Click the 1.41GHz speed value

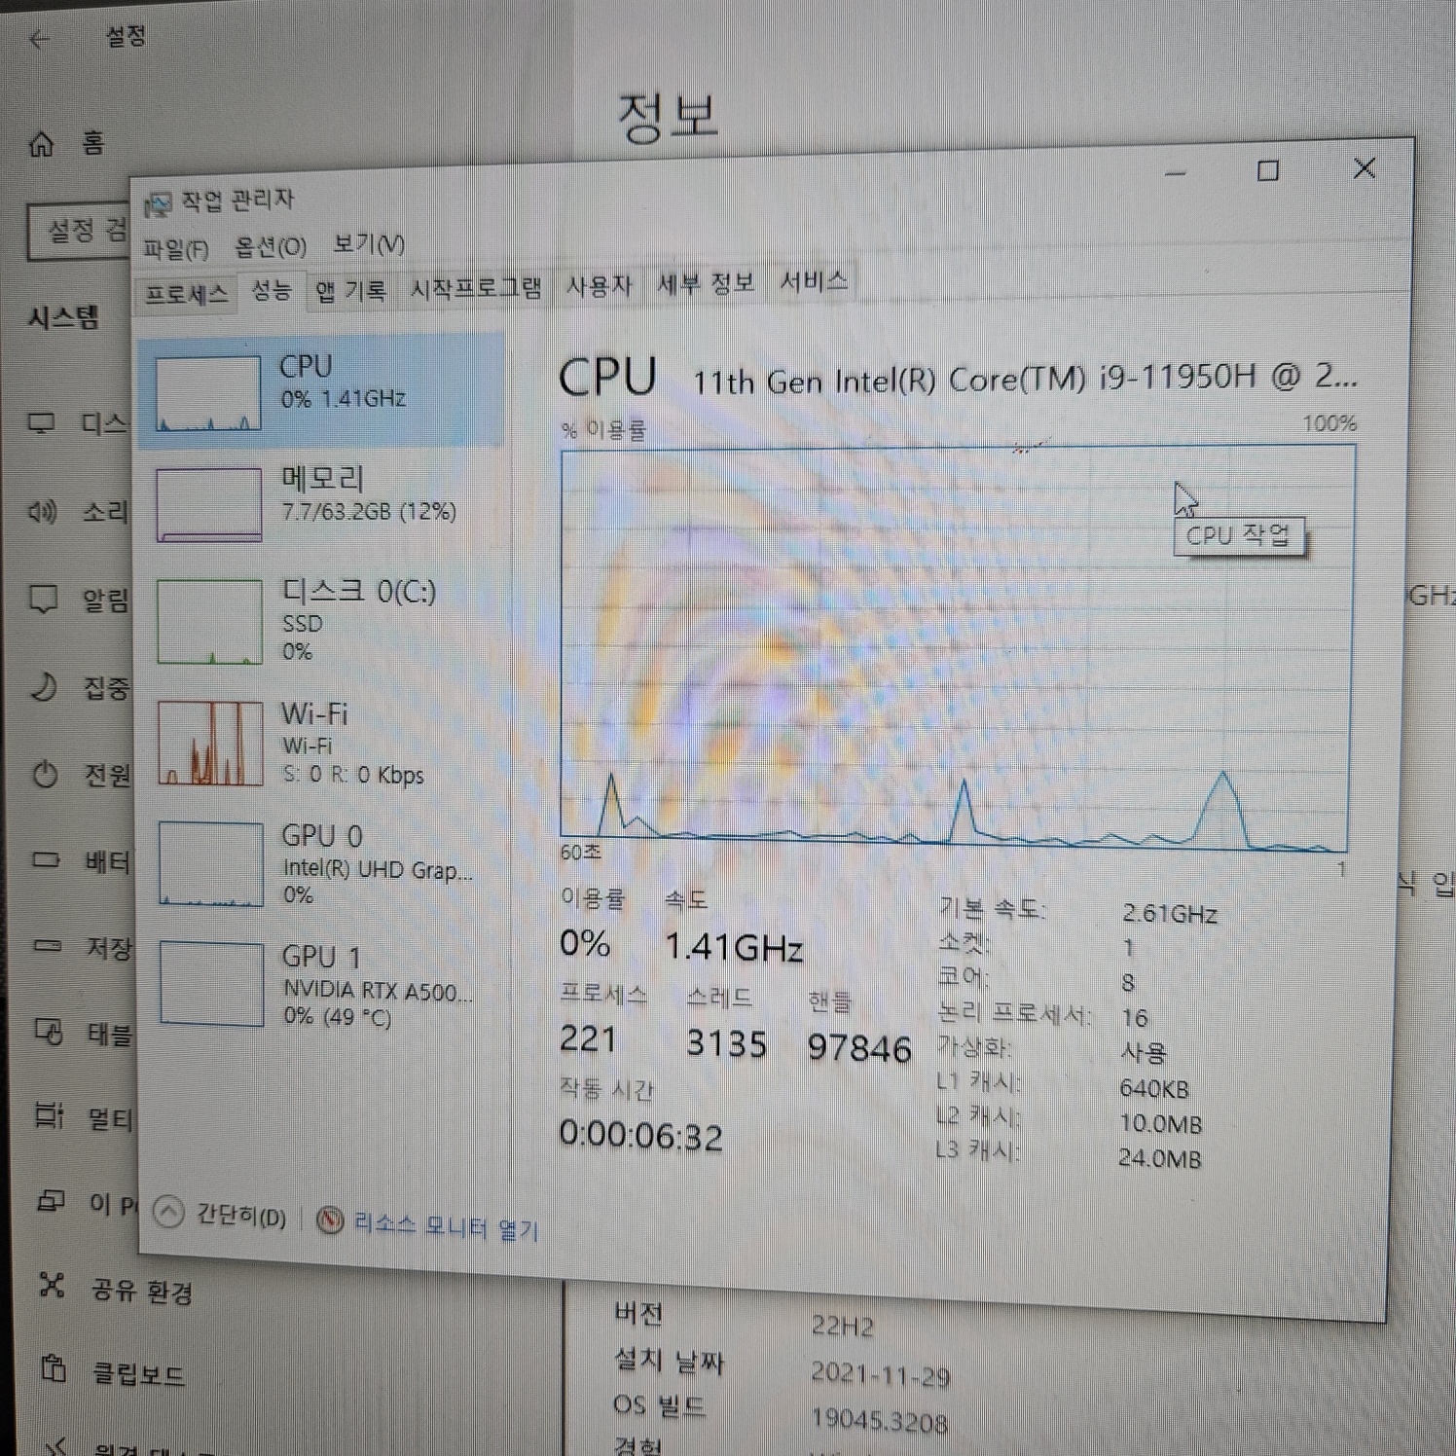(734, 946)
